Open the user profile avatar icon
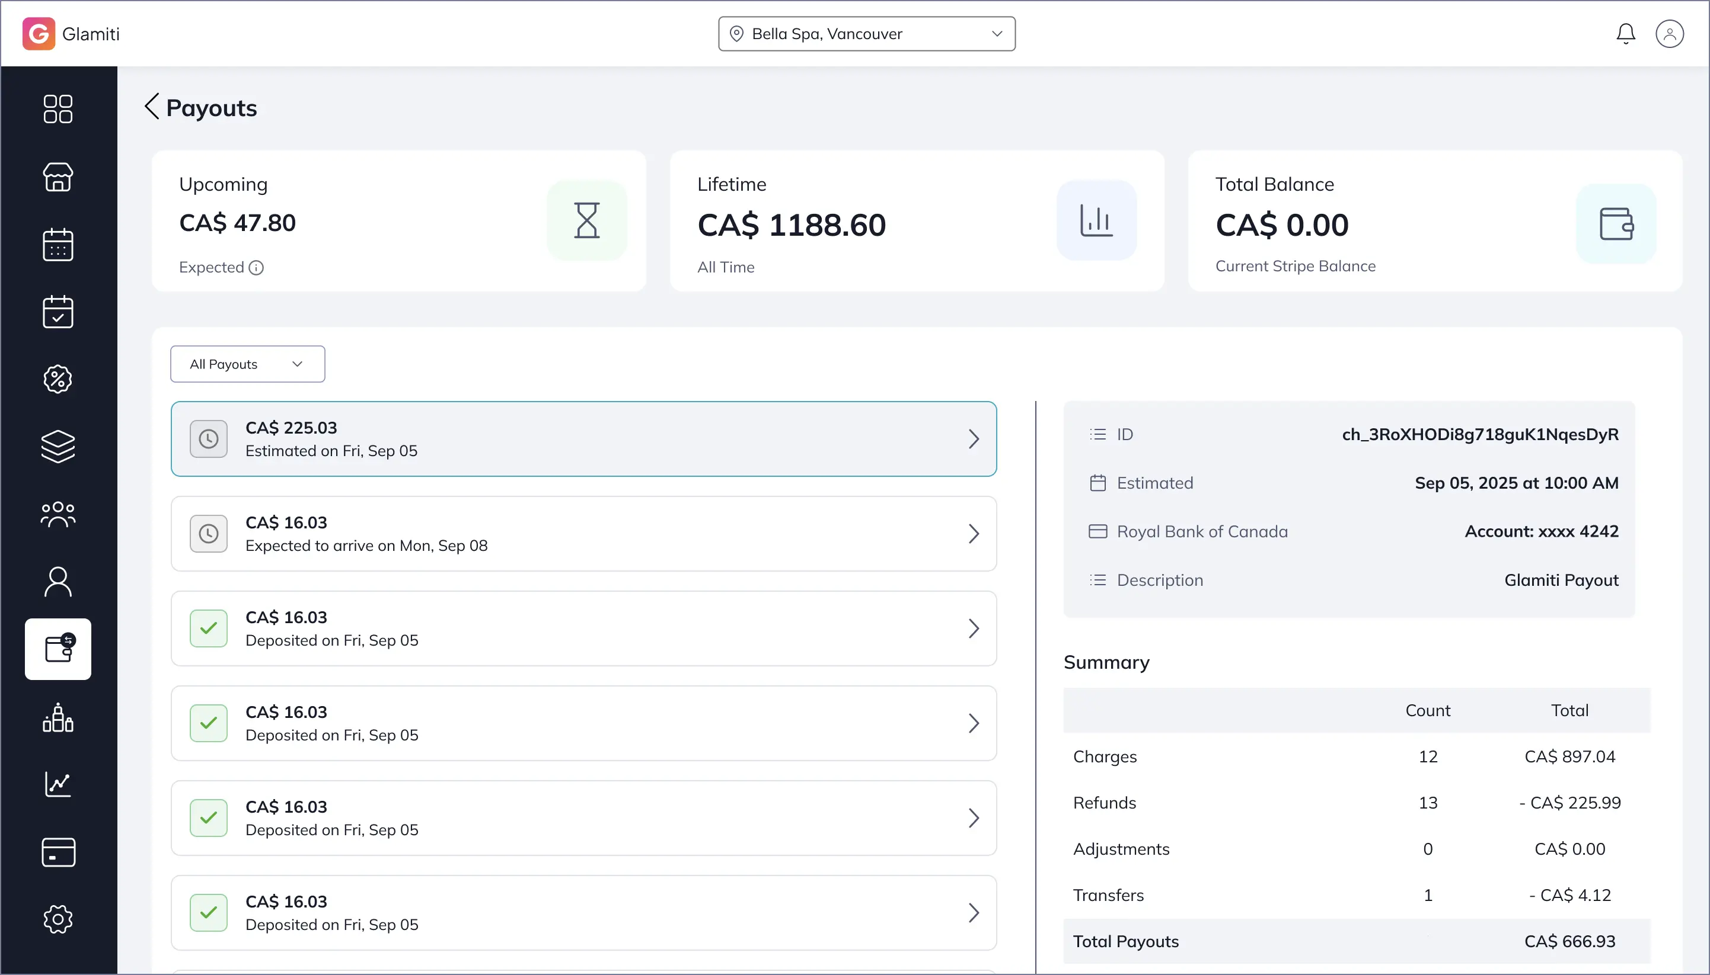This screenshot has height=975, width=1710. pyautogui.click(x=1669, y=34)
